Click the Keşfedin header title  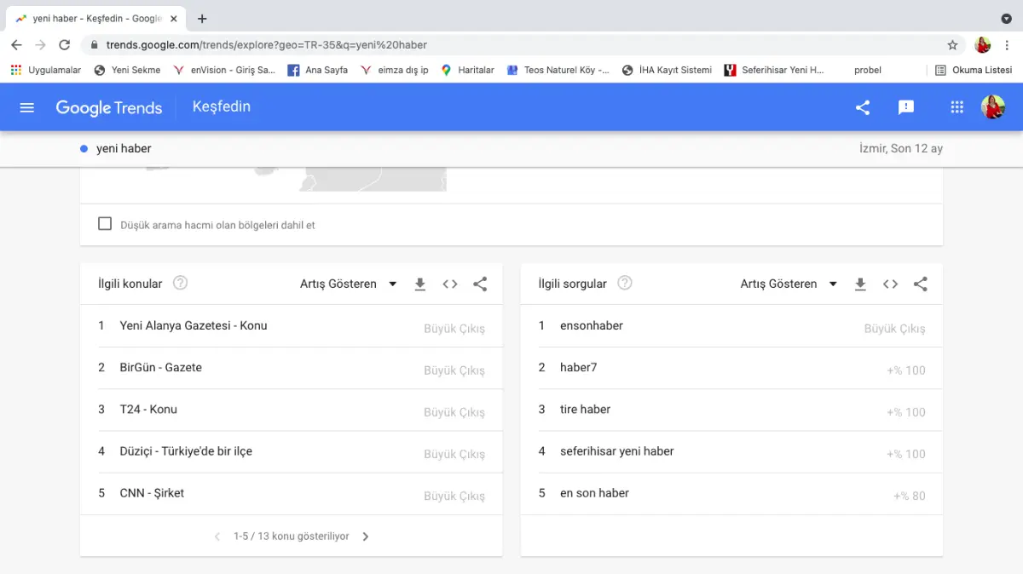[222, 107]
